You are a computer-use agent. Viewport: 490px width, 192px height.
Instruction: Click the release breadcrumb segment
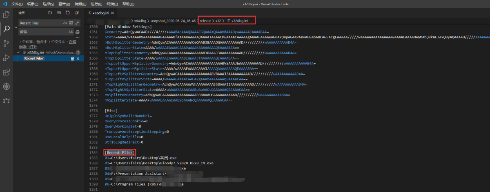pyautogui.click(x=205, y=20)
